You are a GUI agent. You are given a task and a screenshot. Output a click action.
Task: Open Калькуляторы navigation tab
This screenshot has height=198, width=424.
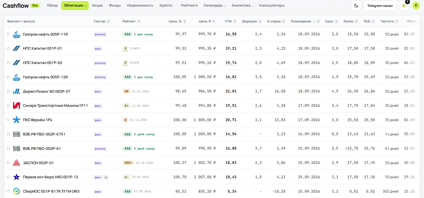tap(272, 5)
